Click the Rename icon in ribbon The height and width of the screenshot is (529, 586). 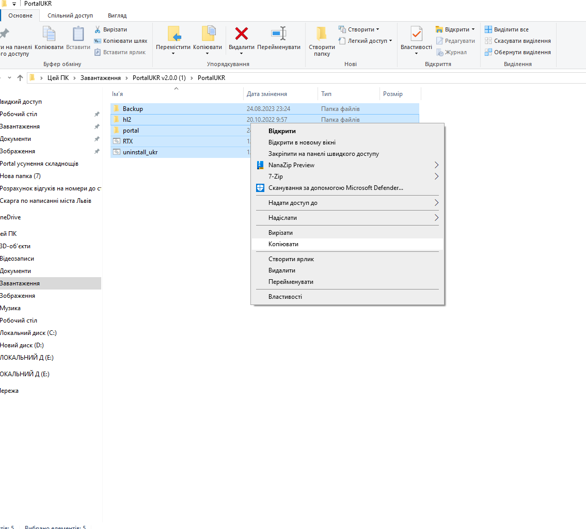[x=279, y=34]
